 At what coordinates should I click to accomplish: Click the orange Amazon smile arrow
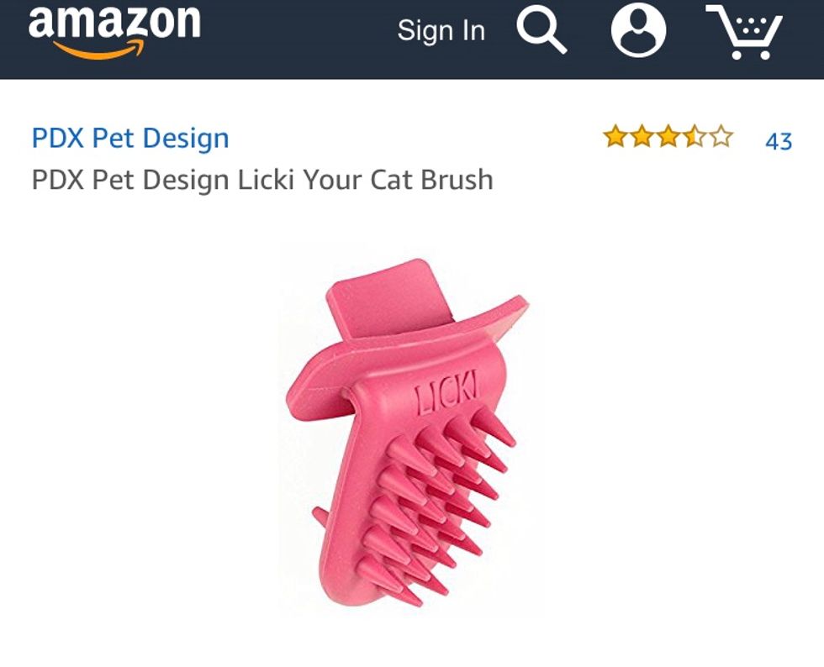(x=99, y=50)
